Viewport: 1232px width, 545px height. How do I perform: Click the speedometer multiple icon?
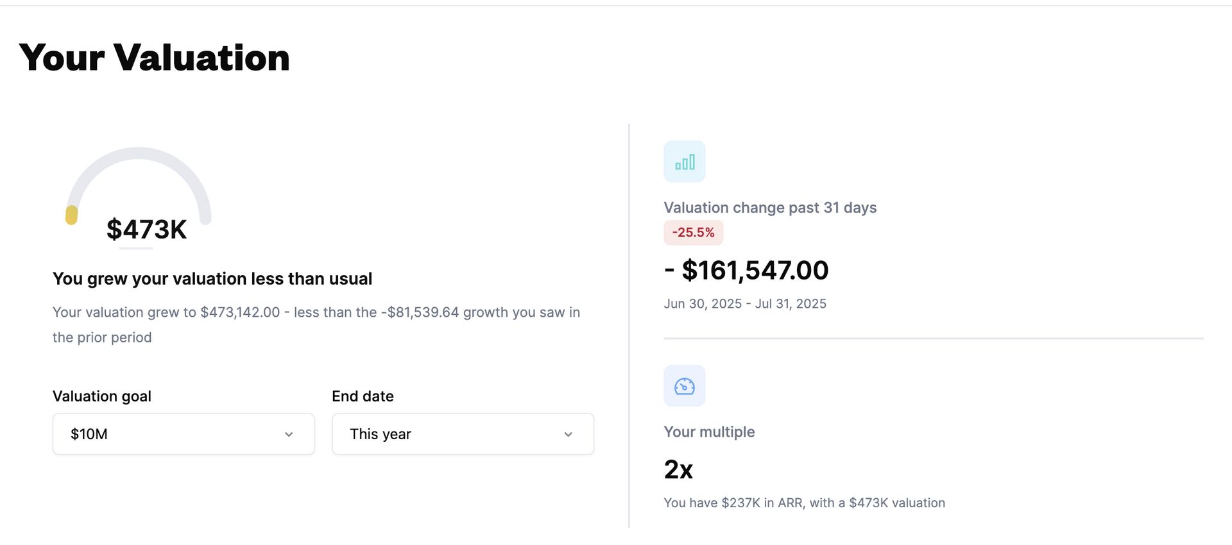coord(685,386)
